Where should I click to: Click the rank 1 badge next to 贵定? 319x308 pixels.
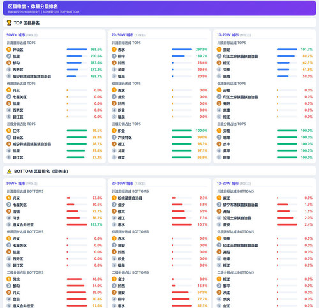click(219, 50)
